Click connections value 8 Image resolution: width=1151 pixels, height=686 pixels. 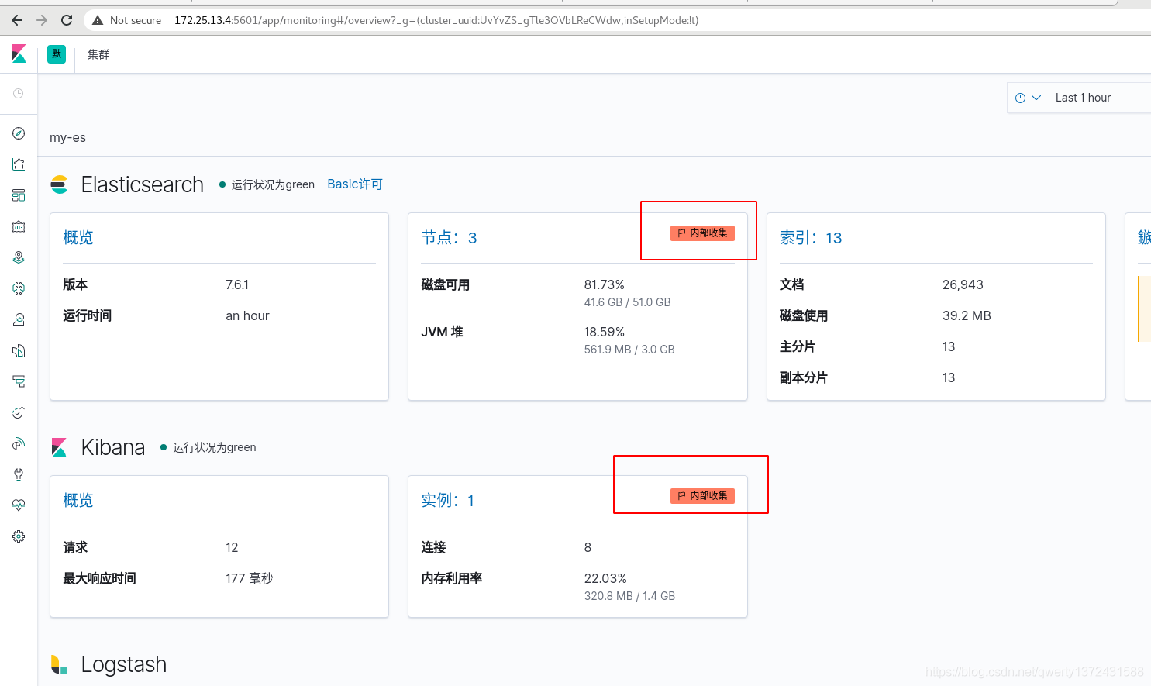click(588, 547)
